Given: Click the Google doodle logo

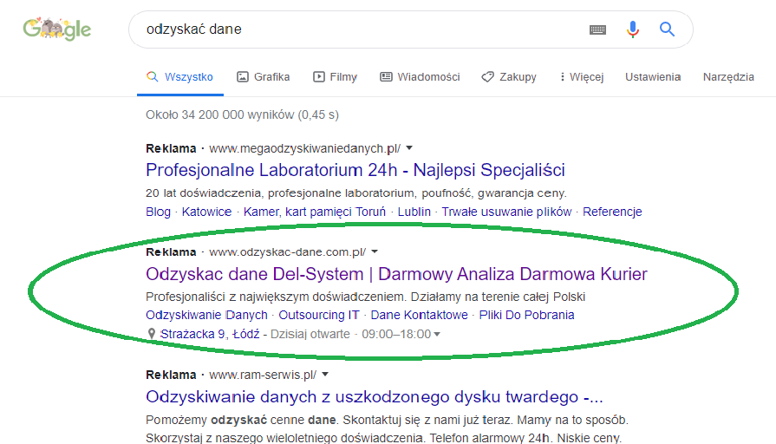Looking at the screenshot, I should 57,29.
